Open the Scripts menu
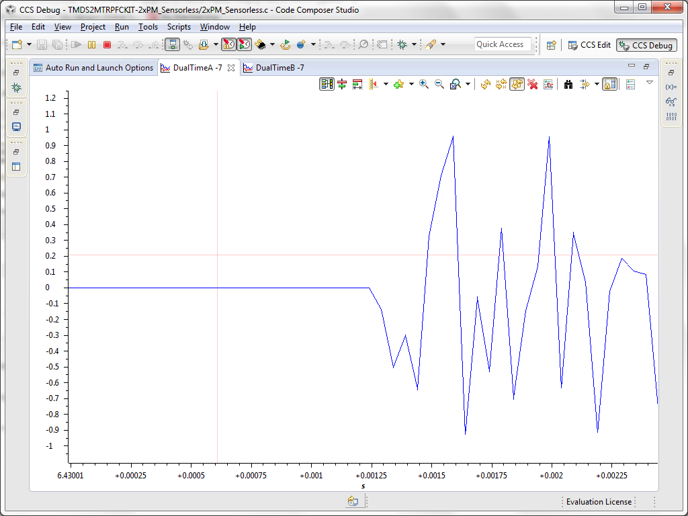The image size is (688, 516). [179, 27]
